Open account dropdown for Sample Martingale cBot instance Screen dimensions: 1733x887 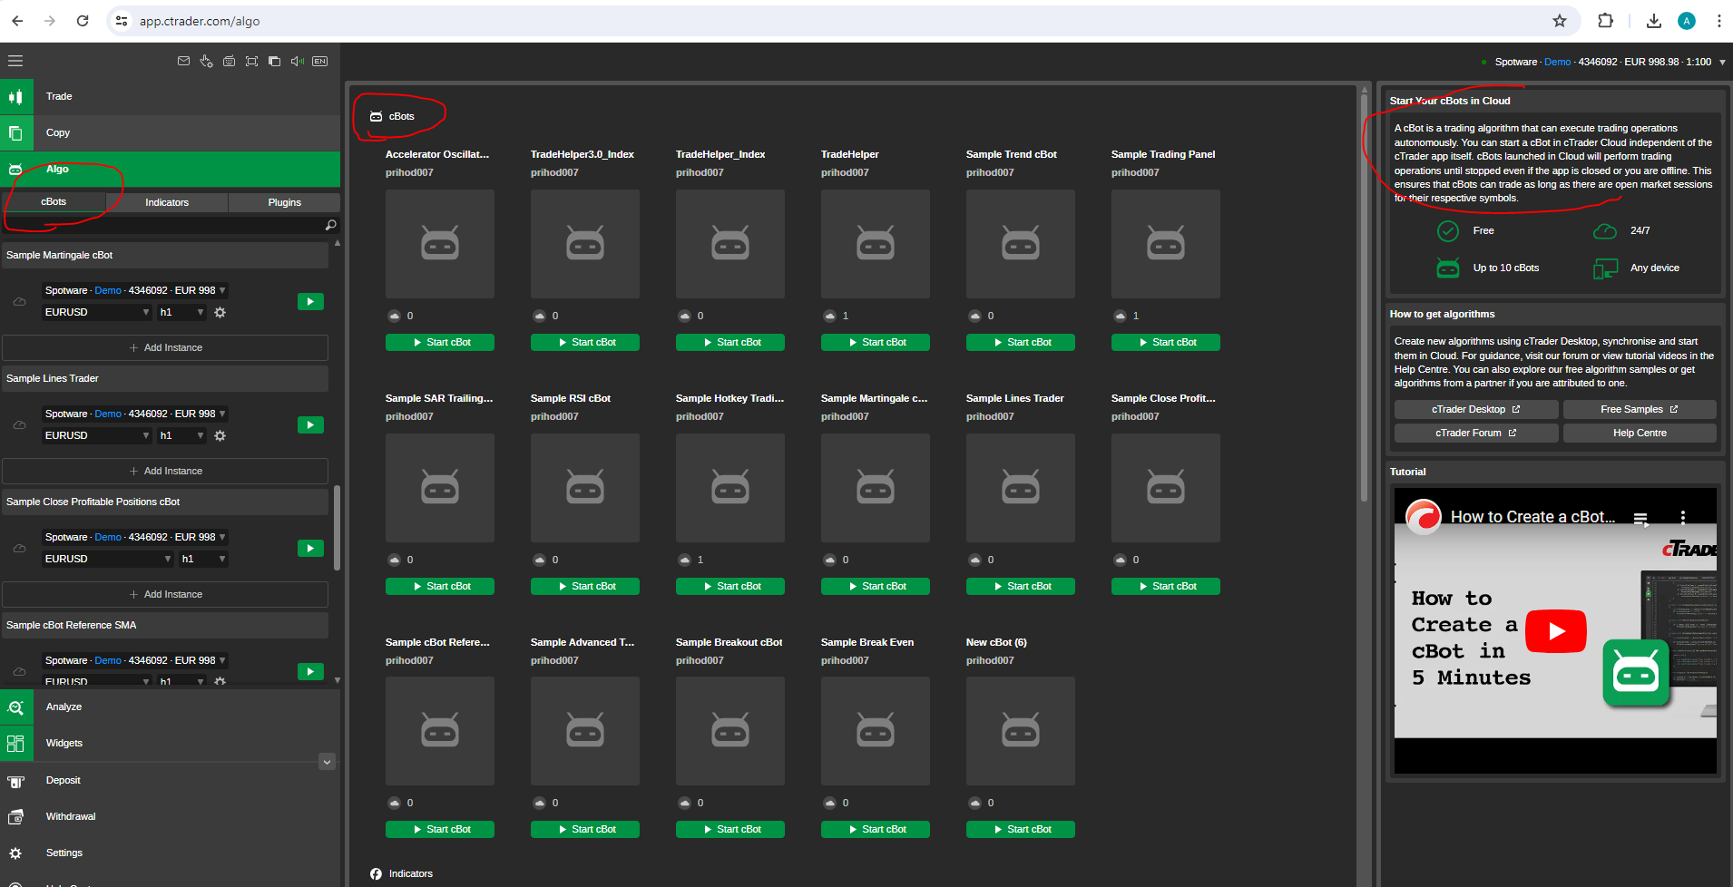135,290
